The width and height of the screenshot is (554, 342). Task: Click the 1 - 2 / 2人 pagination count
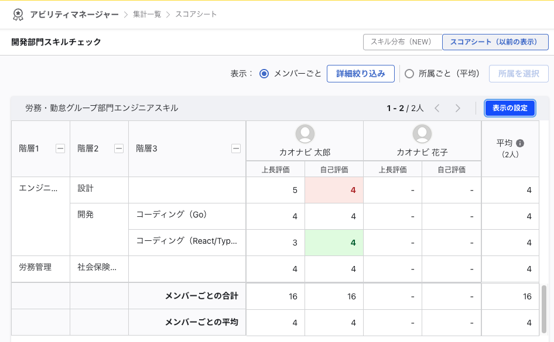[x=405, y=108]
